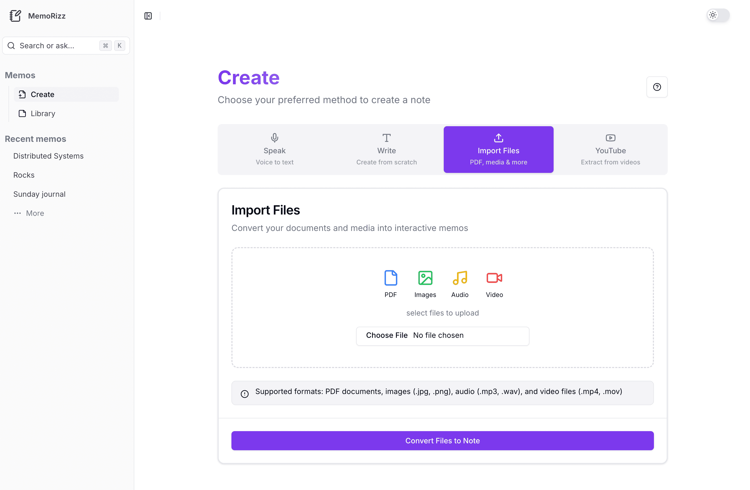
Task: Click the 'select files to upload' text
Action: click(442, 313)
